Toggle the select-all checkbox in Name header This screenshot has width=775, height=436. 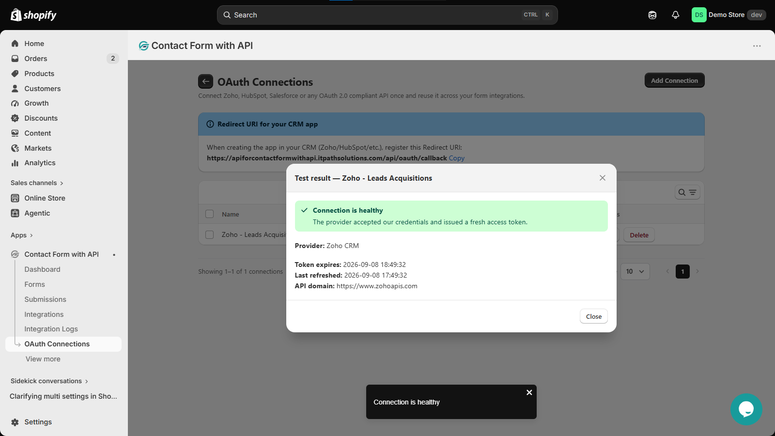pos(209,214)
